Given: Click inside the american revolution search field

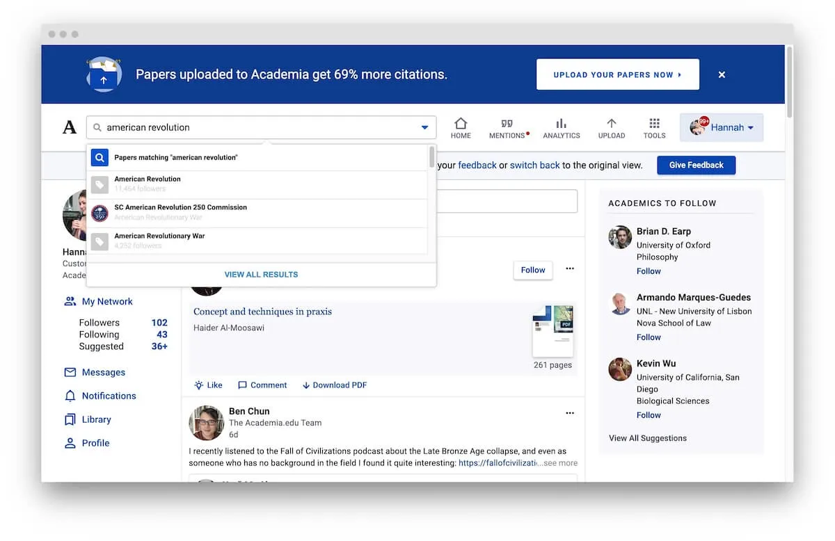Looking at the screenshot, I should (261, 128).
